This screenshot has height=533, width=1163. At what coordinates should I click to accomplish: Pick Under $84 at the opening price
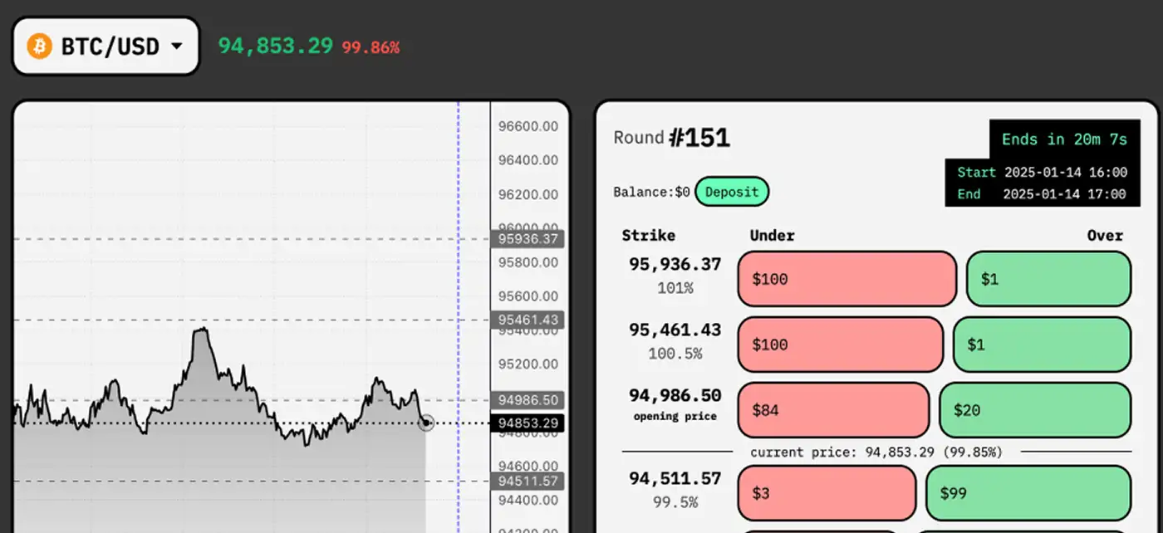point(833,410)
